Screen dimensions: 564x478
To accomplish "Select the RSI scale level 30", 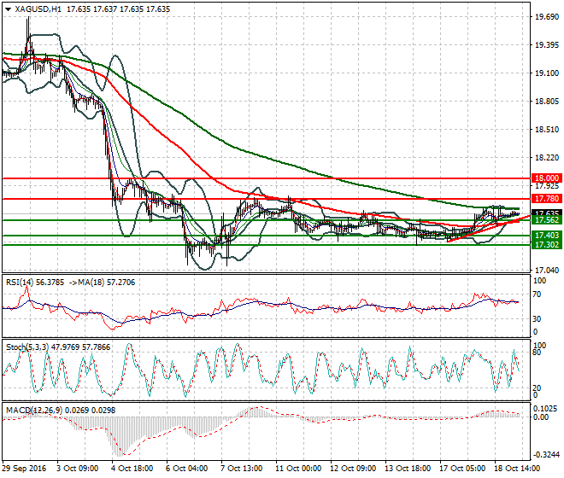I will (537, 319).
